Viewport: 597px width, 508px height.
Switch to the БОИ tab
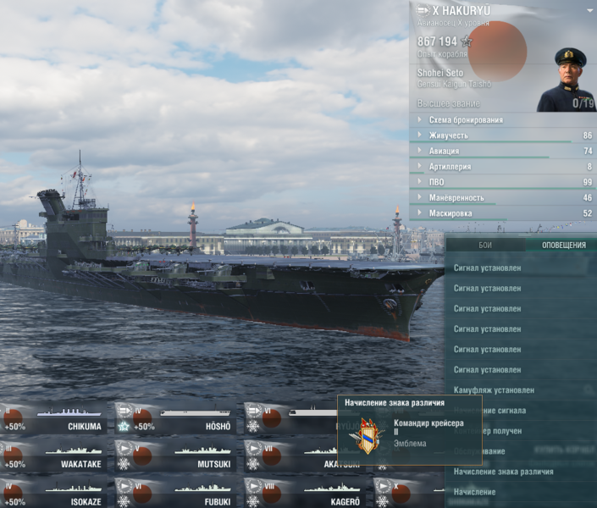click(x=485, y=245)
